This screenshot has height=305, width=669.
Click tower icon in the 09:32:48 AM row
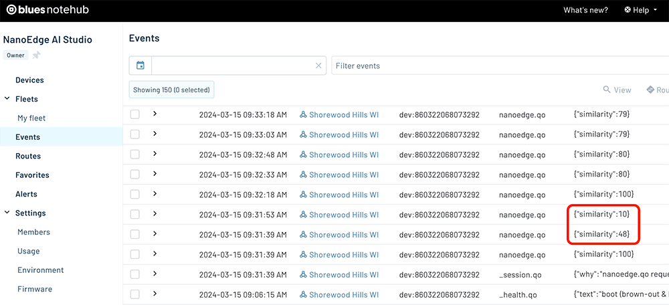pyautogui.click(x=303, y=155)
